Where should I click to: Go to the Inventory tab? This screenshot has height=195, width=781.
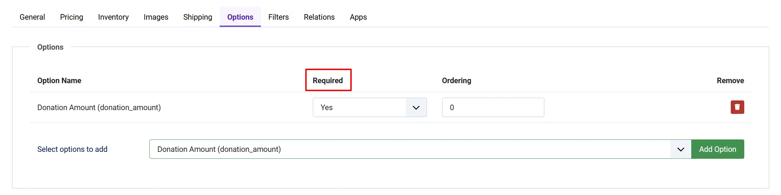[113, 17]
